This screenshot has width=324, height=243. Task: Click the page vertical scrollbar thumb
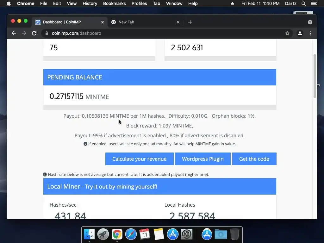pos(315,76)
